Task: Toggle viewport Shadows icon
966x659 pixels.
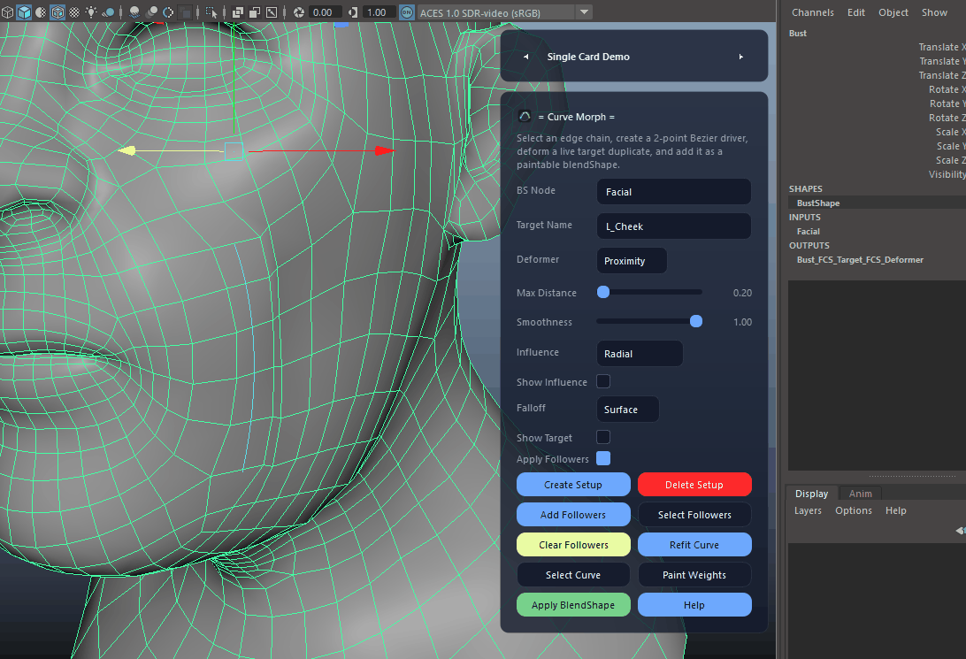Action: [x=108, y=12]
